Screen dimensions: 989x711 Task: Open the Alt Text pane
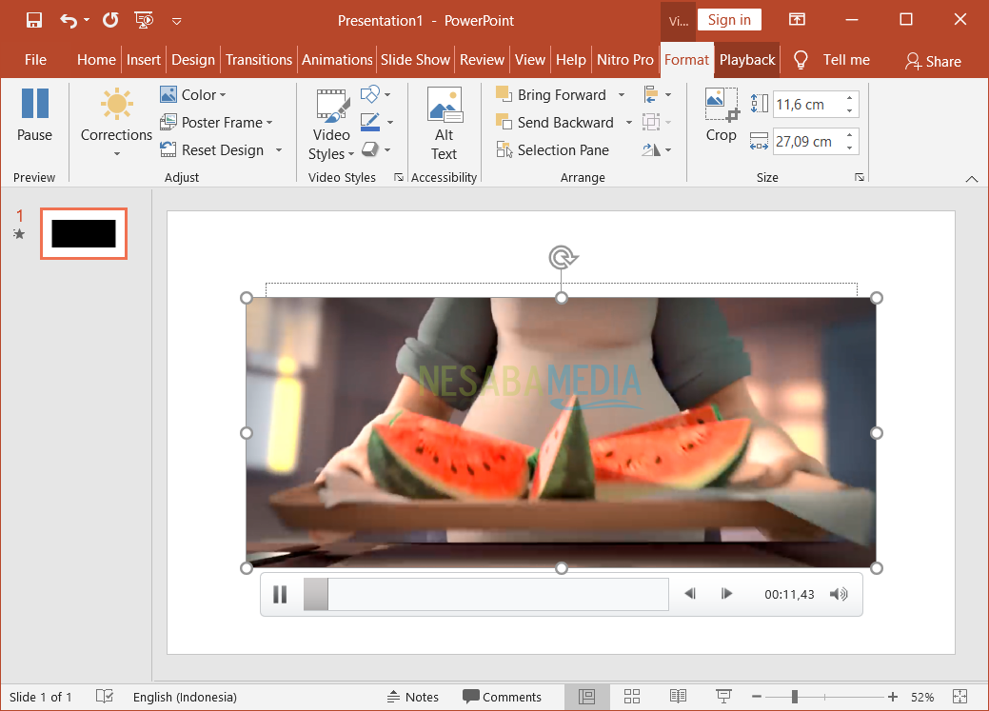pos(444,124)
